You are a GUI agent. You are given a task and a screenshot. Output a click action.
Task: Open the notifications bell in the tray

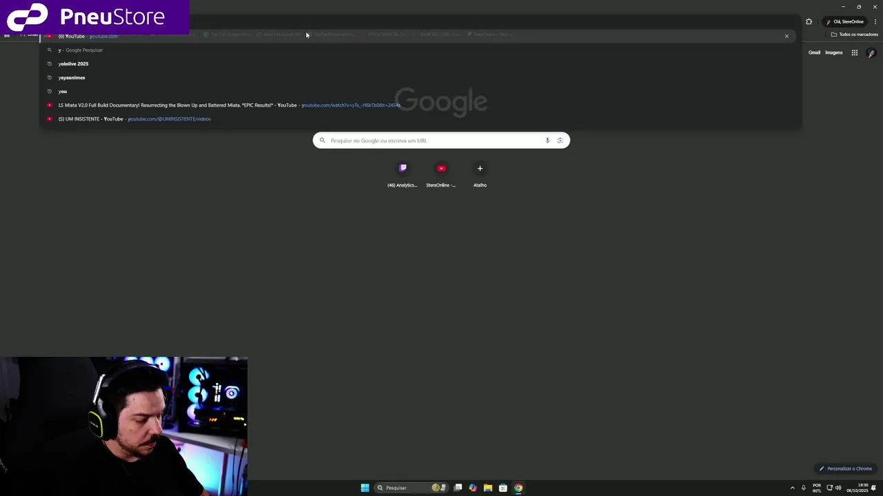[x=874, y=488]
